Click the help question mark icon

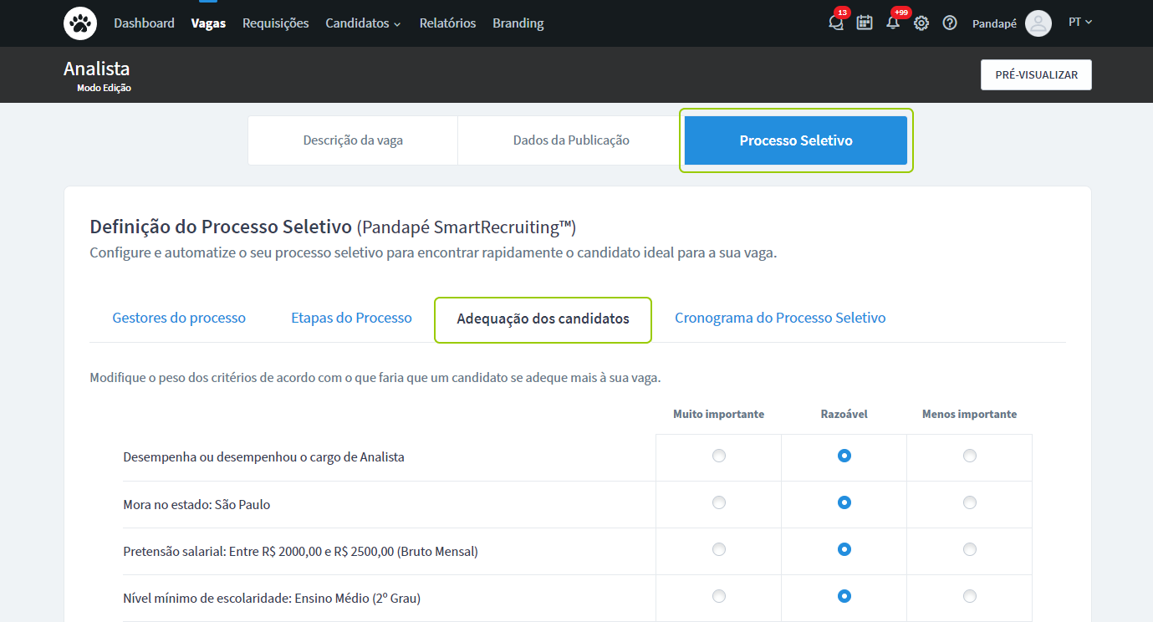tap(950, 23)
